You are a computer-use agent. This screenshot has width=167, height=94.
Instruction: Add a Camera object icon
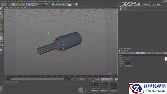click(73, 4)
